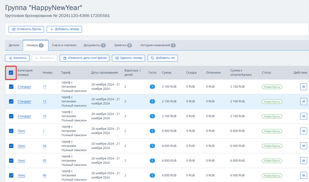Open the Стандарт category link for room 10
Screen dimensions: 309x182
click(24, 116)
